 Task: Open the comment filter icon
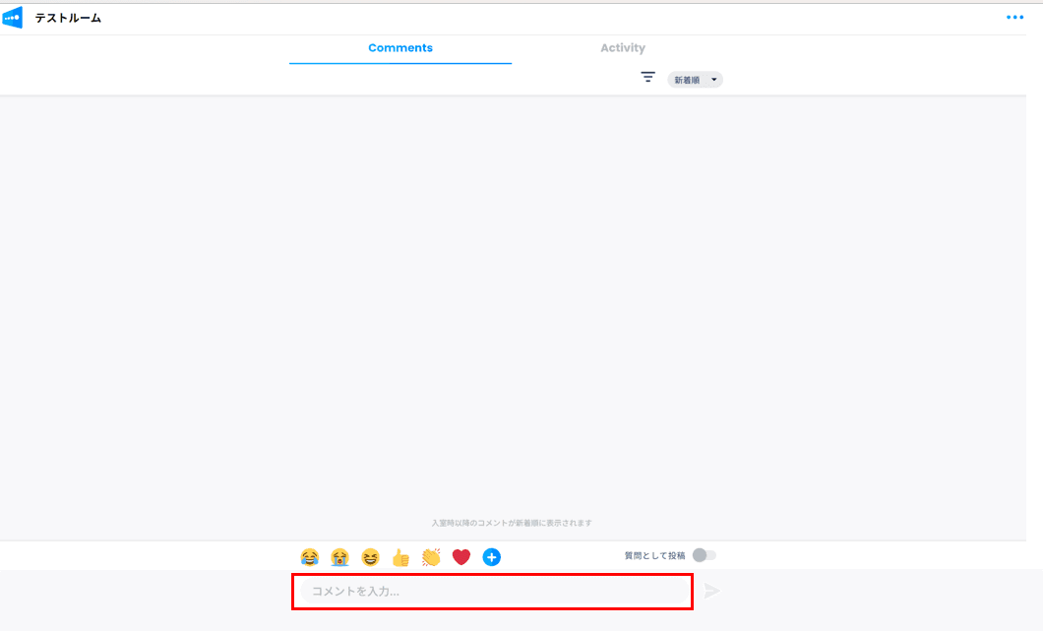tap(647, 78)
